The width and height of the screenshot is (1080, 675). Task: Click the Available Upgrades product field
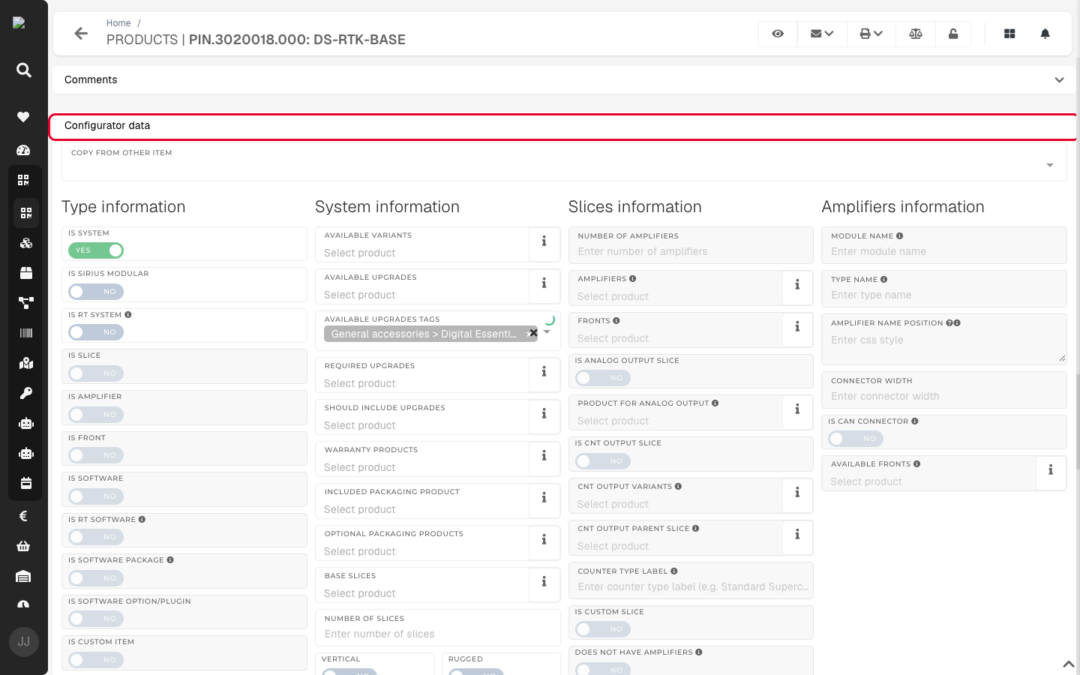click(422, 287)
